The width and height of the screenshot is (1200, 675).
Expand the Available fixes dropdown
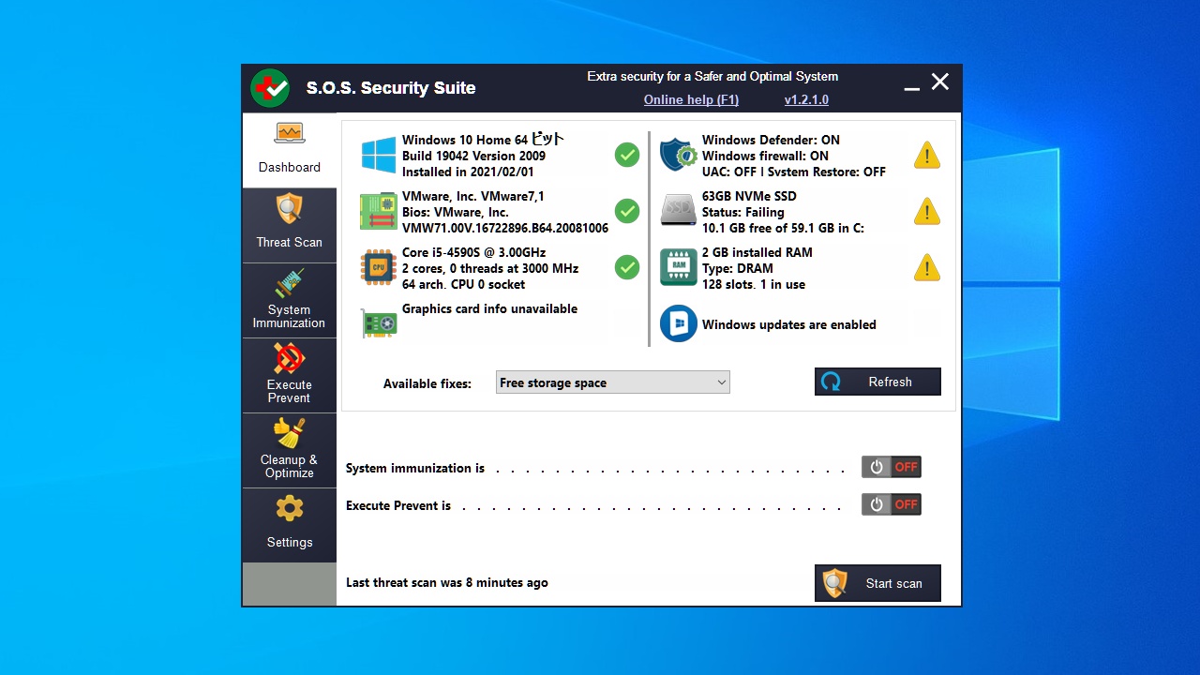tap(612, 382)
